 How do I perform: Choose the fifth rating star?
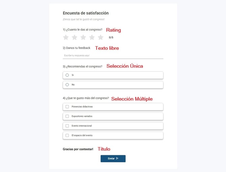[x=101, y=37]
